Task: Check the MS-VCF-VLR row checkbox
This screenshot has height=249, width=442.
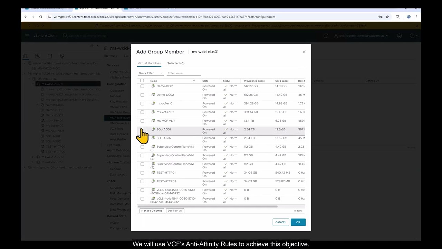Action: point(142,121)
